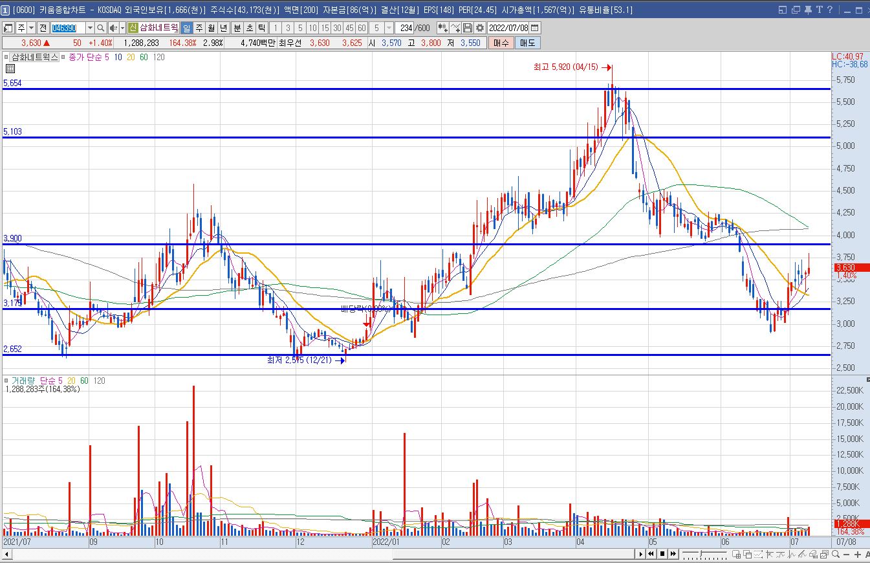Open the 주 market type dropdown arrow
Screen dimensions: 870x563
tap(31, 28)
